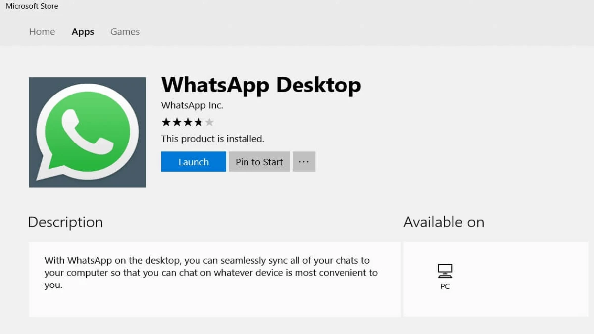Click the Description heading
This screenshot has width=594, height=334.
tap(65, 222)
